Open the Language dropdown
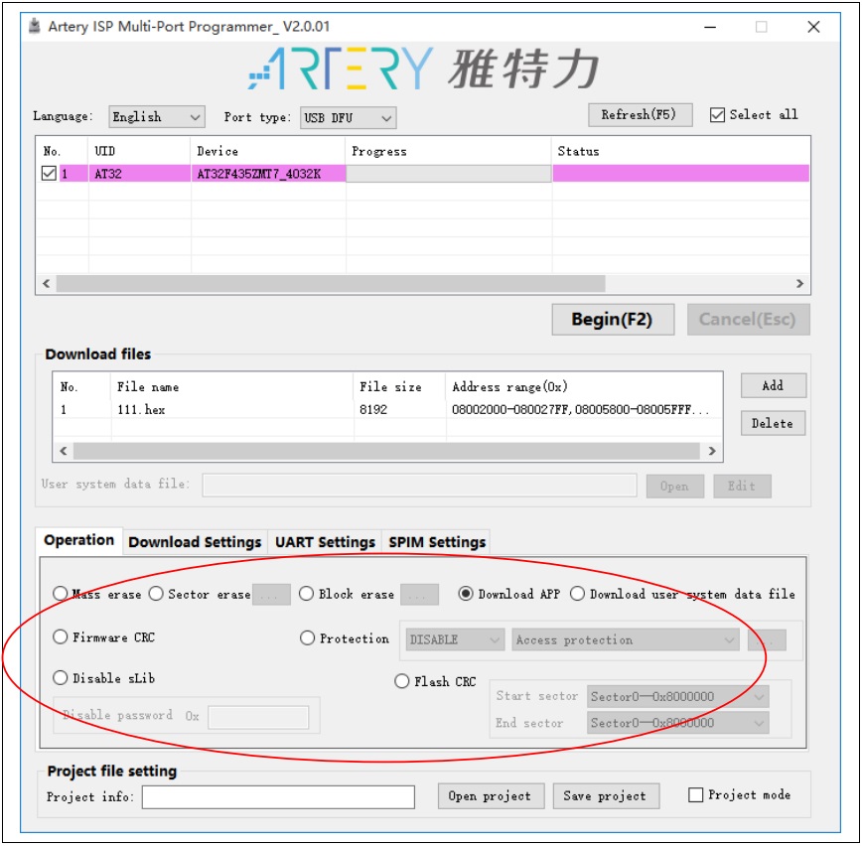This screenshot has height=846, width=862. pos(157,117)
